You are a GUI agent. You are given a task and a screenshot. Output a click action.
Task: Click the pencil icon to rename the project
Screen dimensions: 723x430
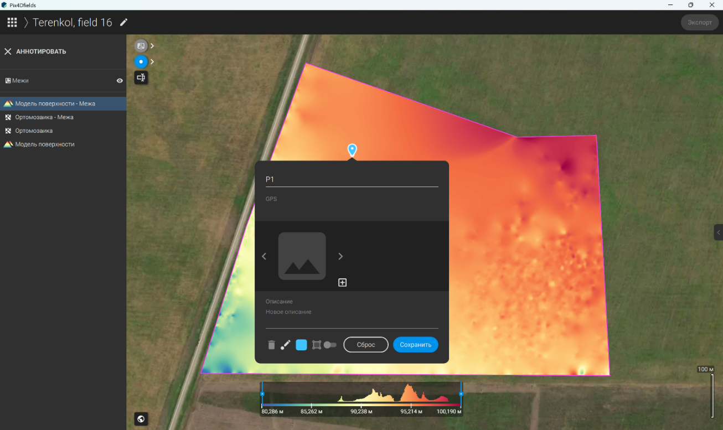123,22
